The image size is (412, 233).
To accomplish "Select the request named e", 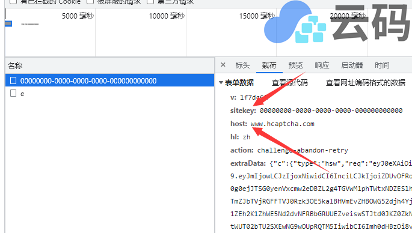I will (110, 94).
